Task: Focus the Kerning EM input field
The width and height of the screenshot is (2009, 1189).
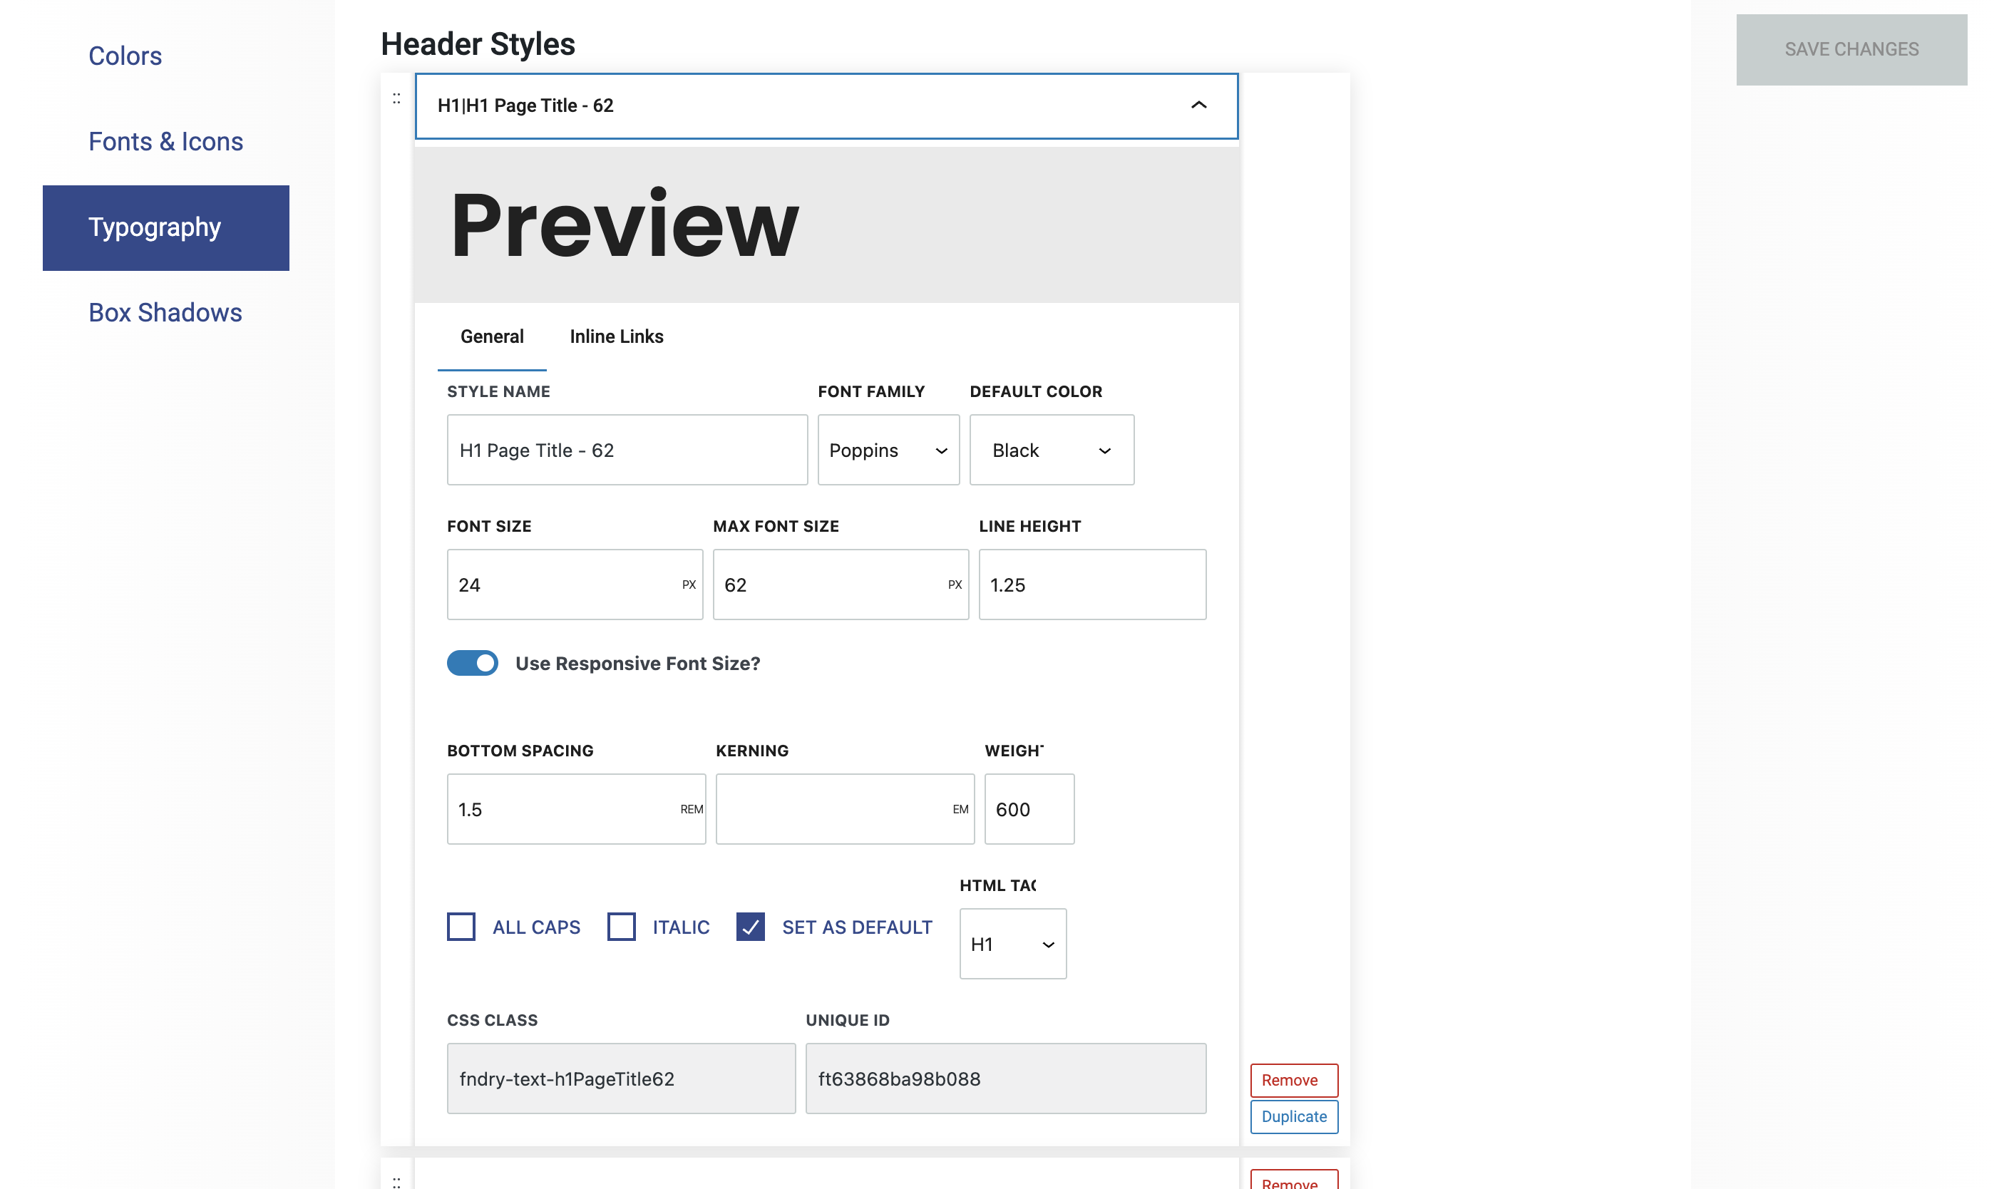Action: (833, 808)
